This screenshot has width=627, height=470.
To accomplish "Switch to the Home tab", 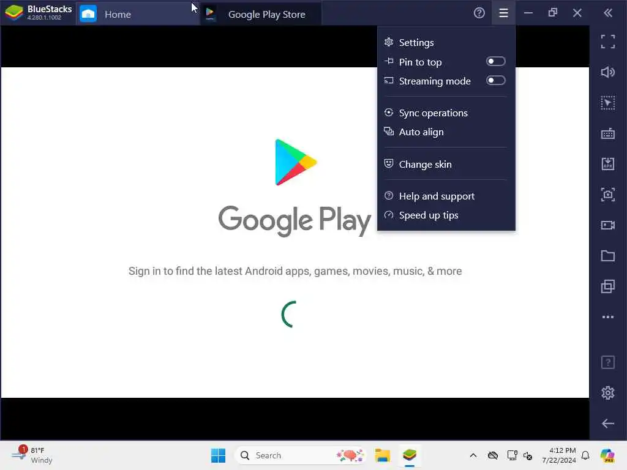I will pos(137,14).
